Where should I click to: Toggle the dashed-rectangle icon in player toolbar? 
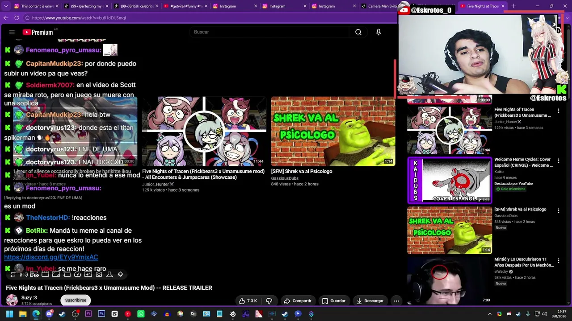(x=67, y=275)
